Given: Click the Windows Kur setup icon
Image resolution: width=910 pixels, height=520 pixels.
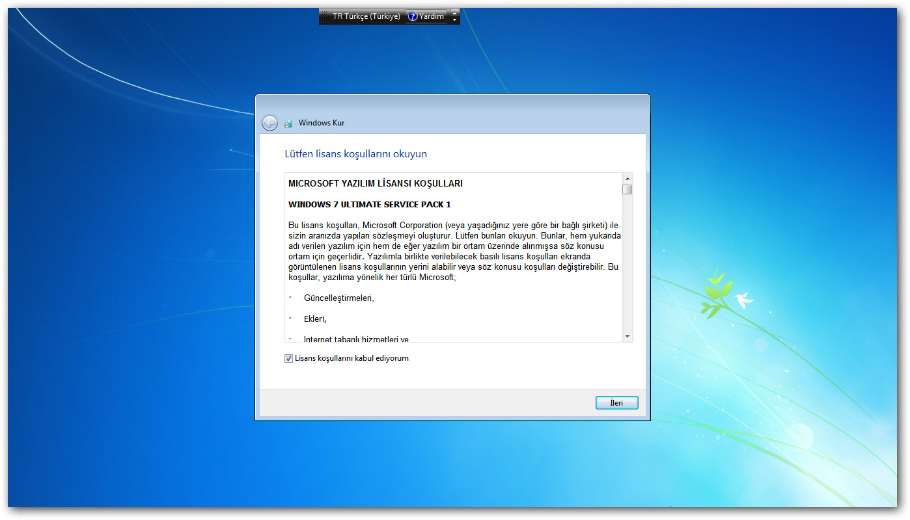Looking at the screenshot, I should (x=288, y=123).
